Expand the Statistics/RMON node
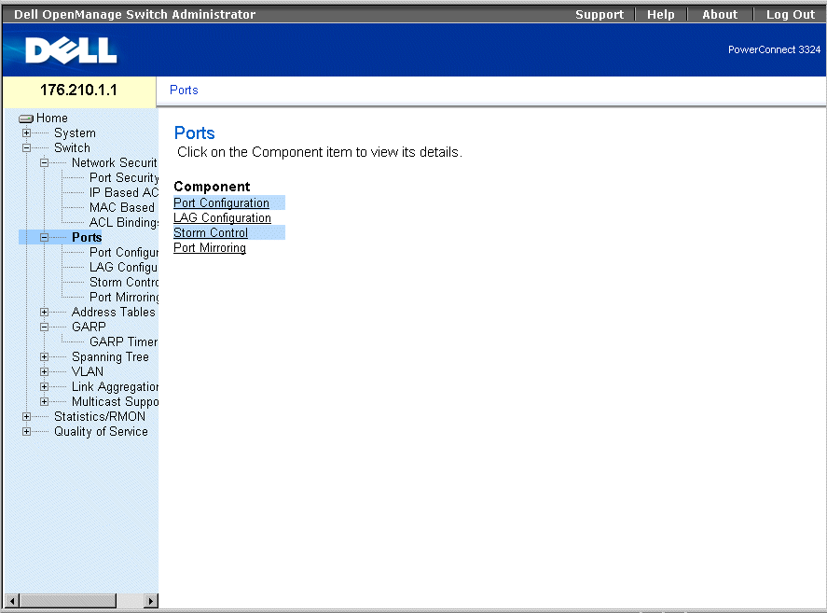This screenshot has width=827, height=613. (x=26, y=416)
